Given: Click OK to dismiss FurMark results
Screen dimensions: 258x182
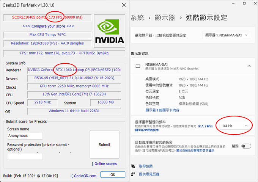Looking at the screenshot, I should [x=113, y=174].
